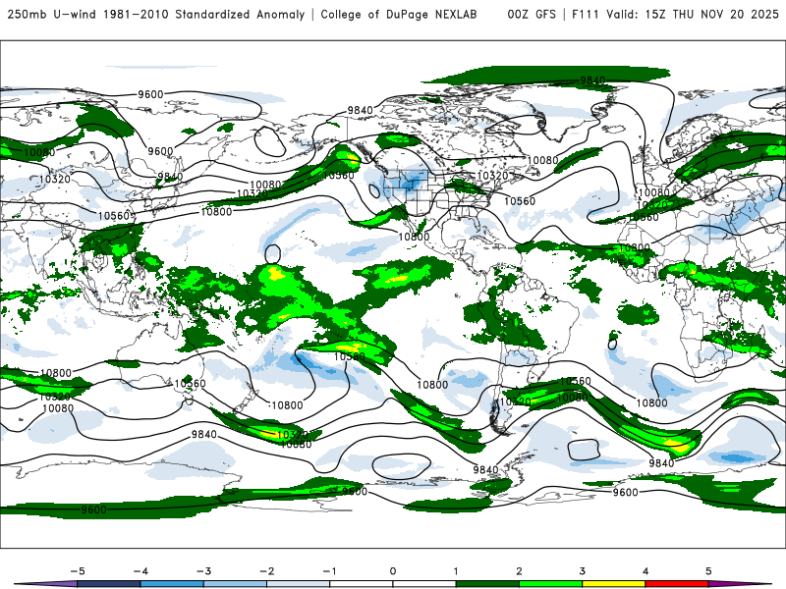Select the '00Z GFS' model run label
The width and height of the screenshot is (786, 589).
tap(532, 14)
